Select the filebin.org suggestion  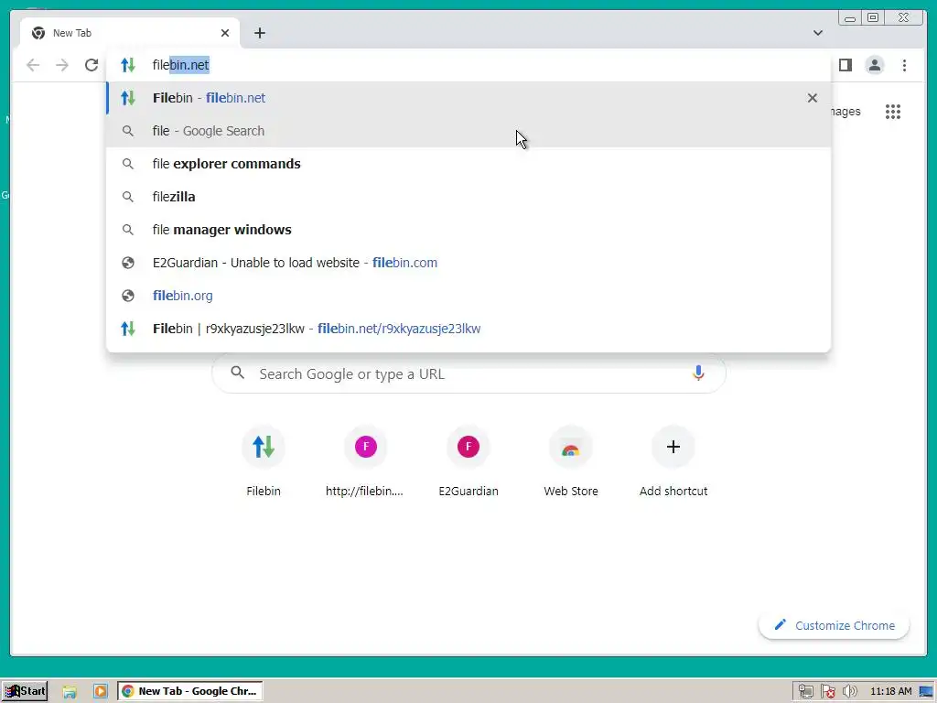click(468, 295)
